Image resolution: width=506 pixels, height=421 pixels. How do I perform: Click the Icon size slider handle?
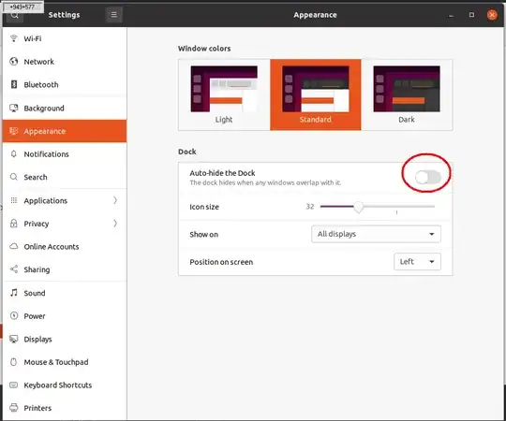pyautogui.click(x=359, y=207)
